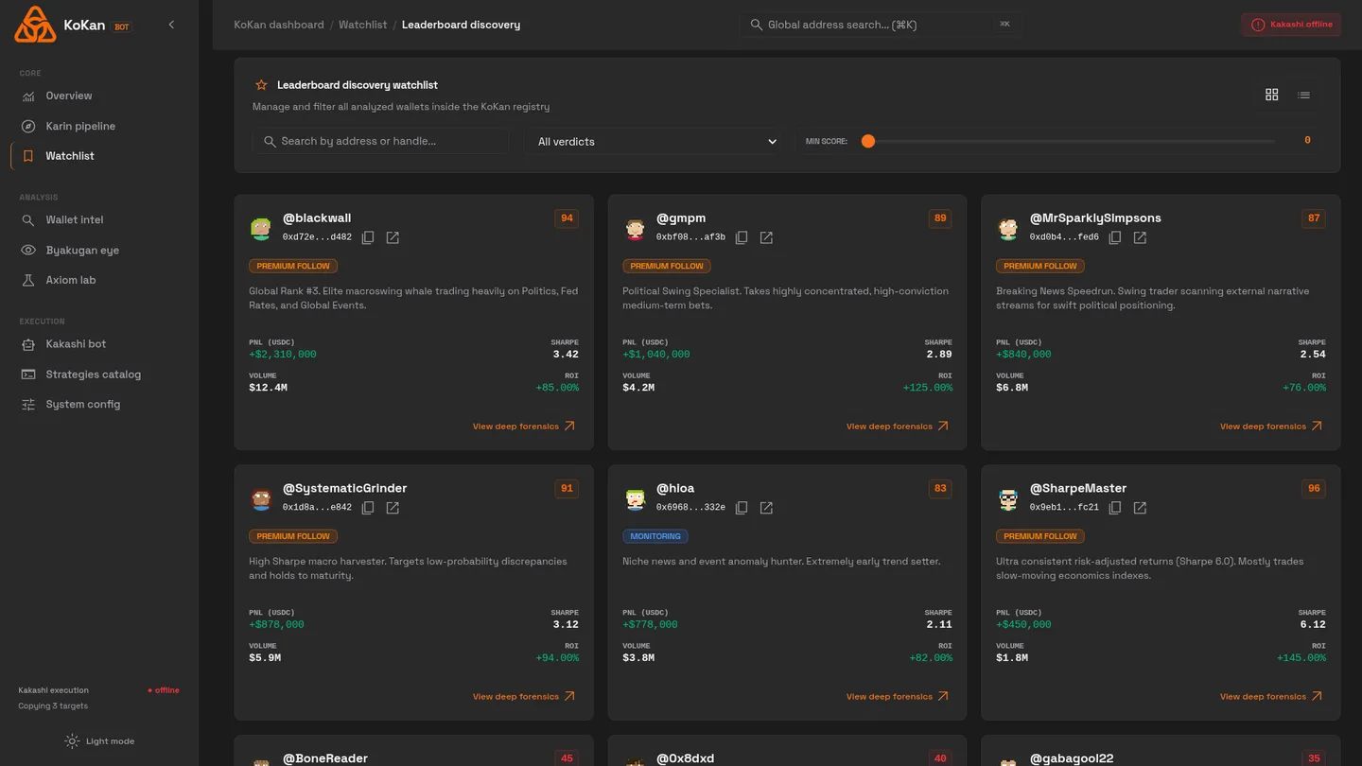This screenshot has height=766, width=1362.
Task: Click the @MrSparklySimpsons avatar thumbnail
Action: pos(1008,228)
